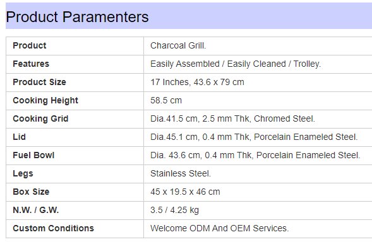This screenshot has height=242, width=372.
Task: Select the Fuel Bowl label
Action: pyautogui.click(x=33, y=155)
